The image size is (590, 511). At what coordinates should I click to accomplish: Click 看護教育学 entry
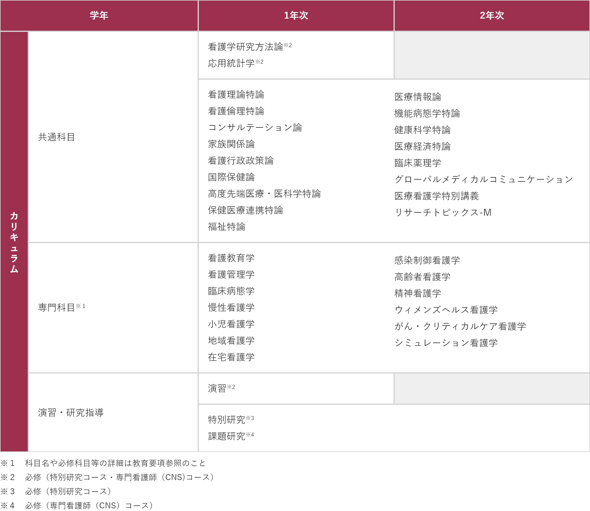(x=231, y=258)
